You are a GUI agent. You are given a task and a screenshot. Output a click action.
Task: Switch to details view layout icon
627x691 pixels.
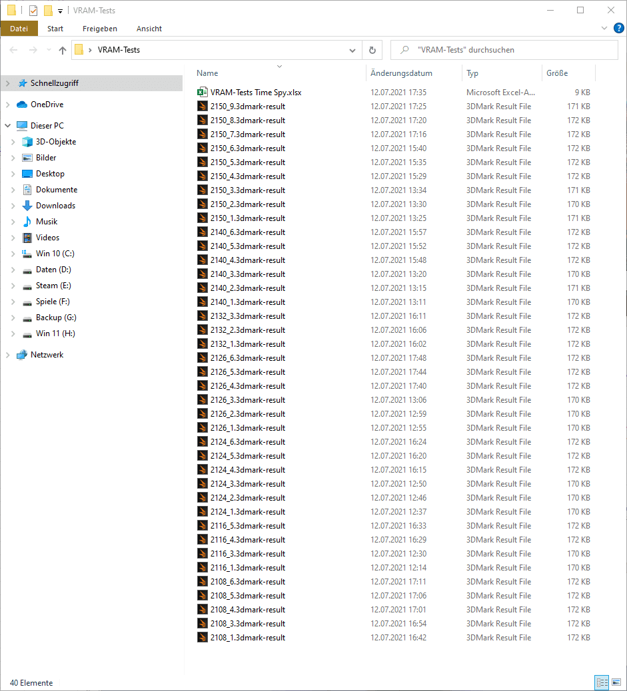(602, 682)
